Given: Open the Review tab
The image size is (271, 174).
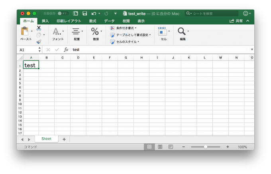Looking at the screenshot, I should (x=126, y=21).
